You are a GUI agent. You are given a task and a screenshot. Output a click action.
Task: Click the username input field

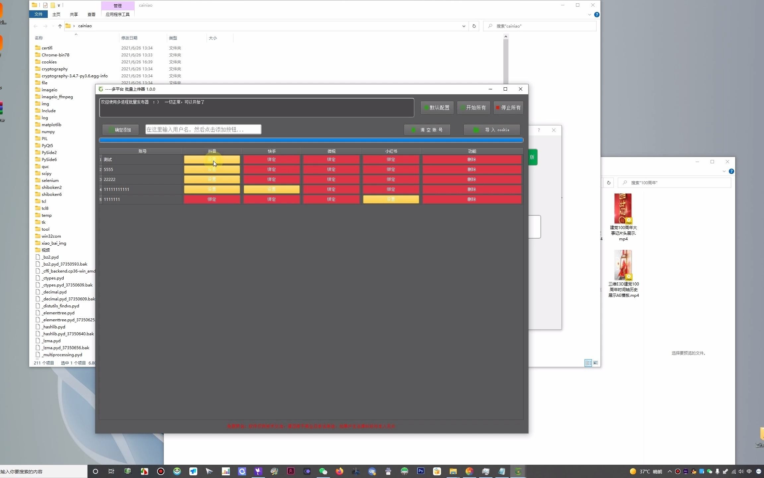[x=202, y=129]
